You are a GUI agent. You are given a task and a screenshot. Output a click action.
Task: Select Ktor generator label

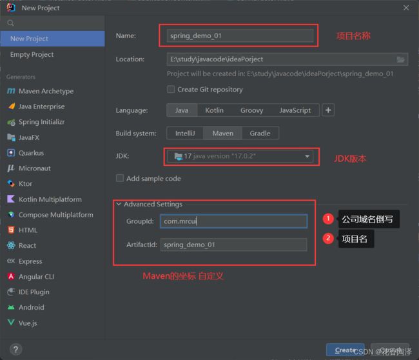(x=25, y=184)
